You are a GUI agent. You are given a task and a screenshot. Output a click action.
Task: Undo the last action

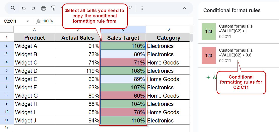coord(24,8)
